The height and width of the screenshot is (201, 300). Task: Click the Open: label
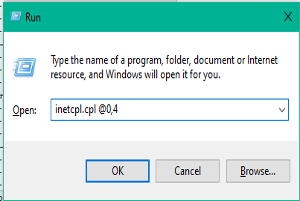pos(24,110)
